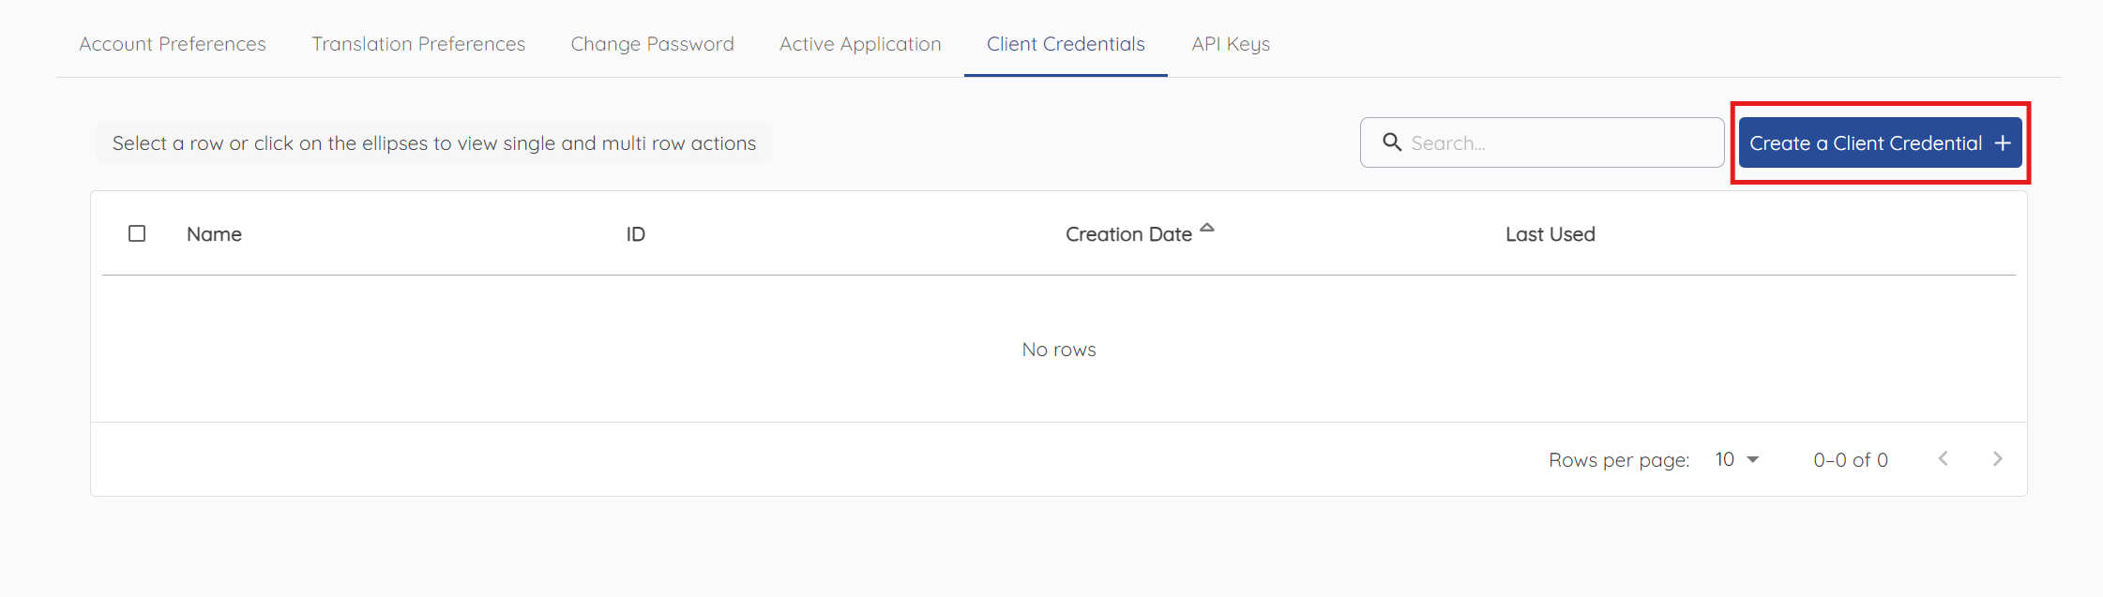Open the rows per page value 10
Screen dimensions: 2103x597
tap(1724, 459)
